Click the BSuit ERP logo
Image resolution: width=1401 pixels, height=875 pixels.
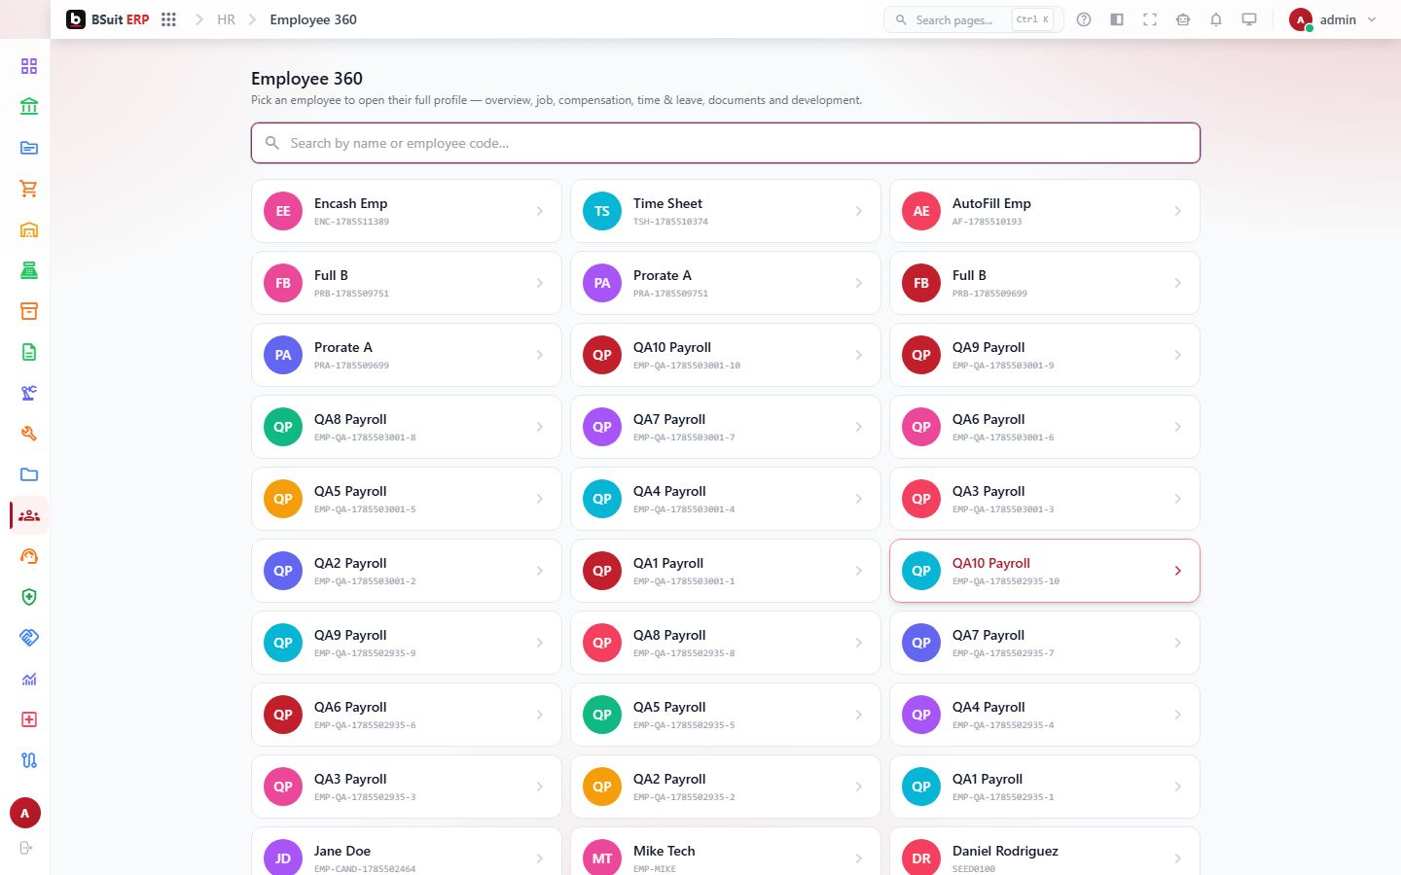tap(108, 19)
